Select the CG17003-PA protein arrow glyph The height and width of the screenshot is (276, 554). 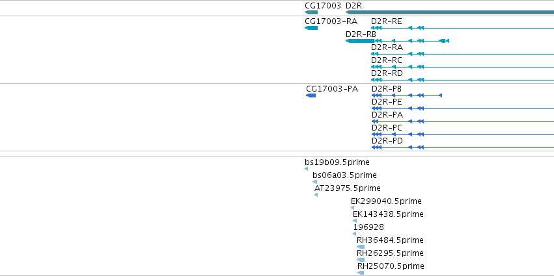pyautogui.click(x=311, y=95)
